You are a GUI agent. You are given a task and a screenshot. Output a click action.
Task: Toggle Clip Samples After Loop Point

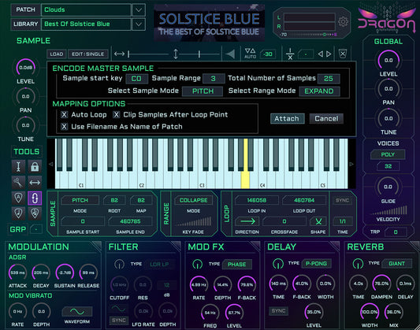116,114
